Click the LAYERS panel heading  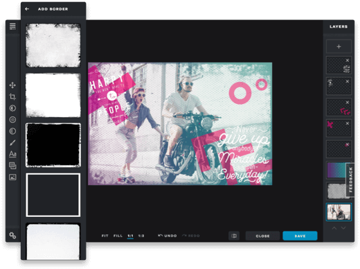(x=339, y=26)
